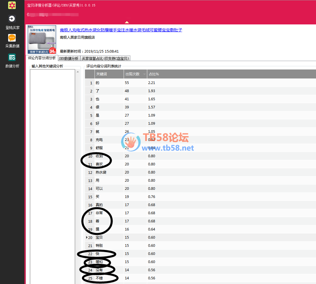Open the 登陆买家 login icon
The image size is (316, 284).
point(12,19)
